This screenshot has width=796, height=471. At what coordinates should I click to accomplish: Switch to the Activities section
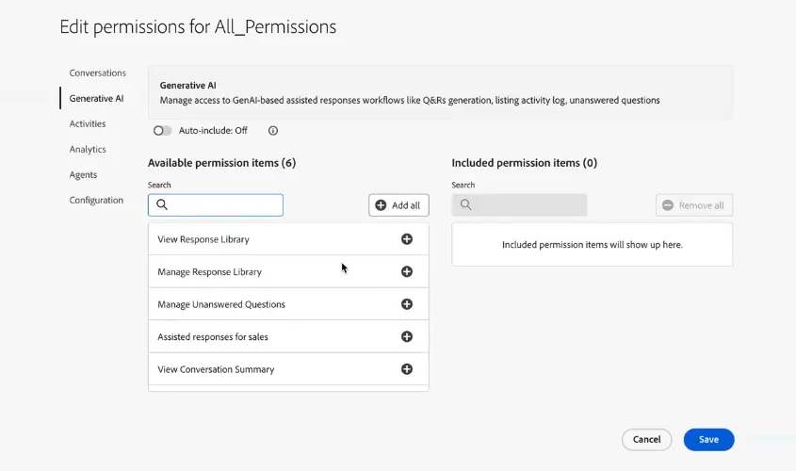[x=88, y=123]
